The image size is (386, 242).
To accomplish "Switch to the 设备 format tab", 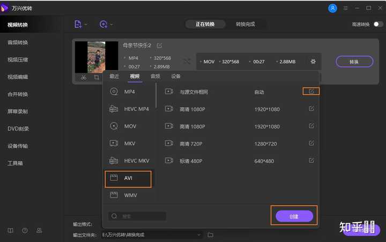I will point(176,77).
